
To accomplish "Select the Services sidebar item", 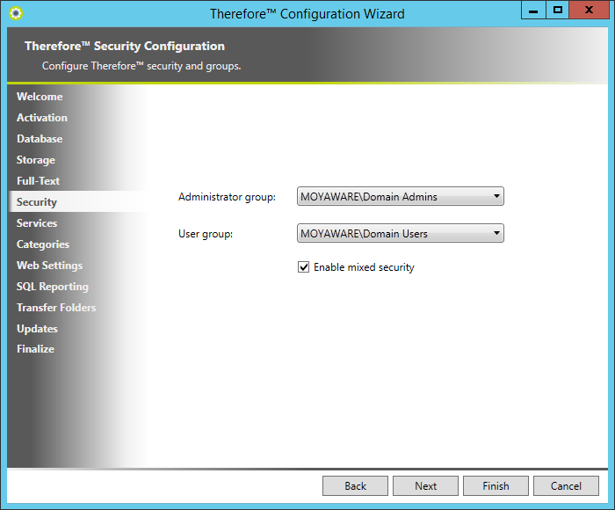I will pyautogui.click(x=37, y=223).
